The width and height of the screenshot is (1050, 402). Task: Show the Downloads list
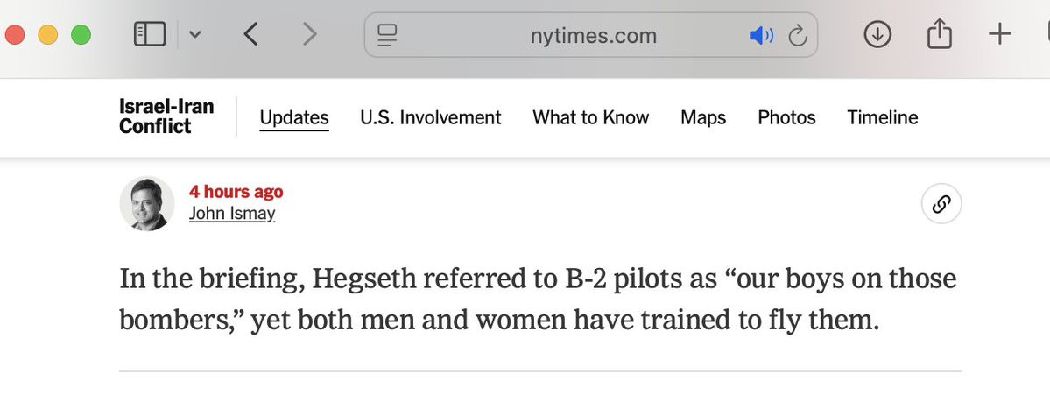click(x=877, y=34)
